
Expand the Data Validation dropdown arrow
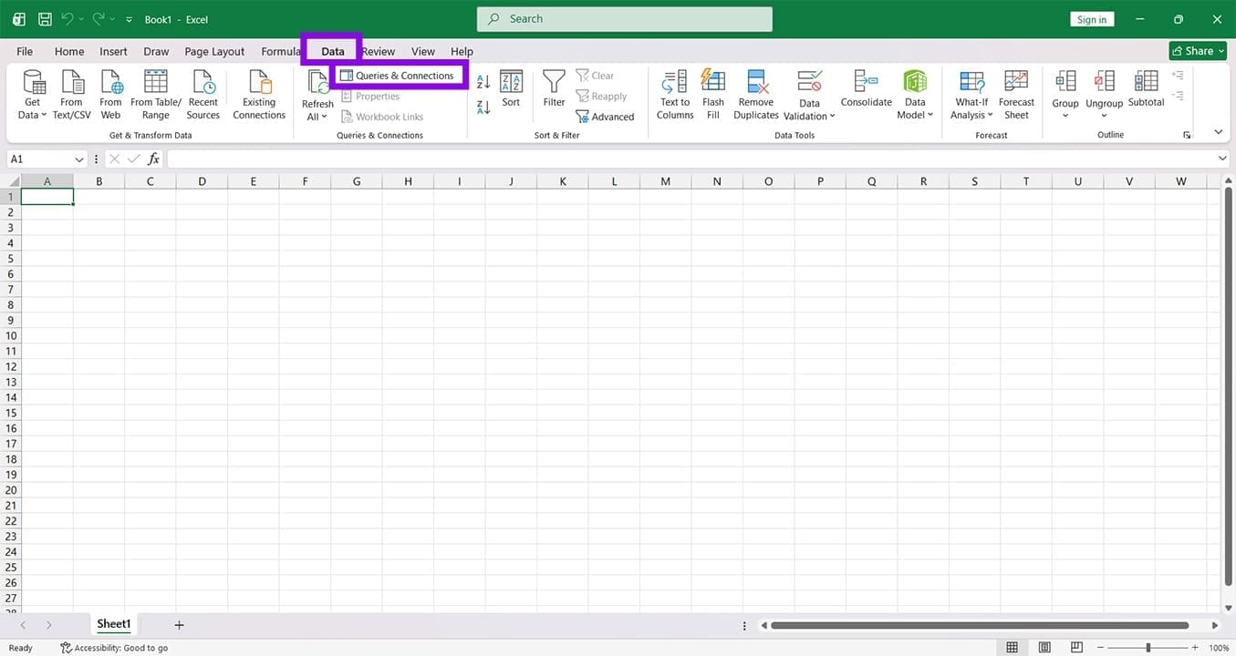coord(832,116)
